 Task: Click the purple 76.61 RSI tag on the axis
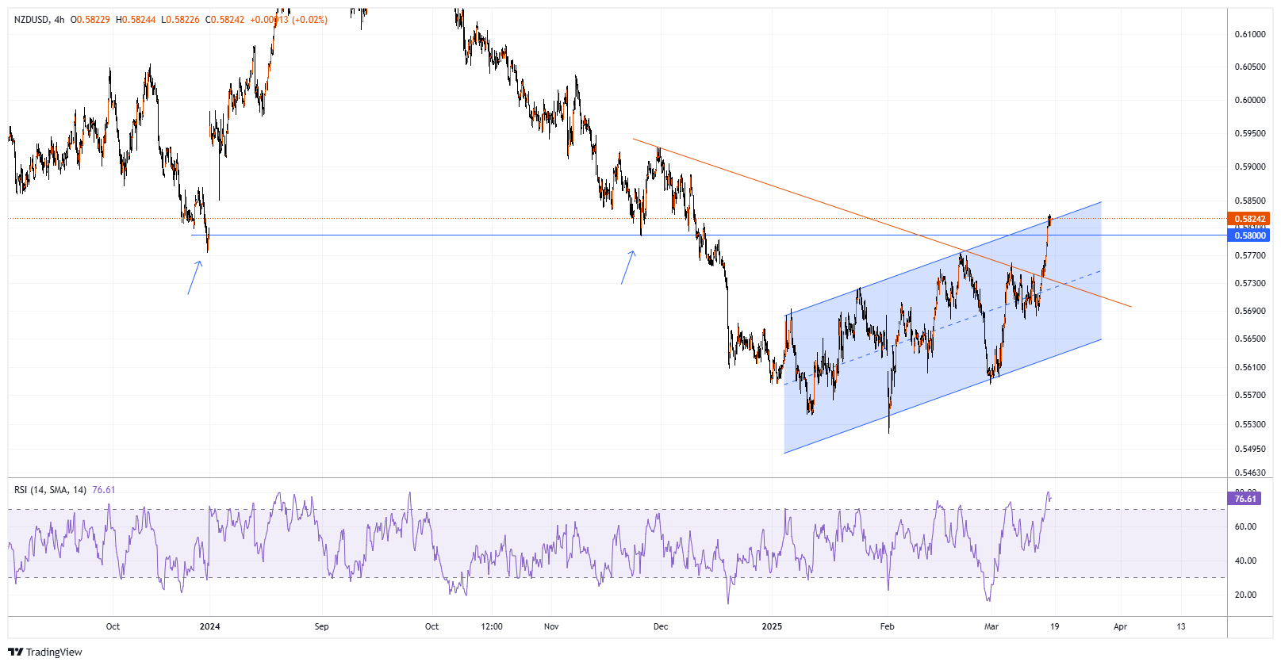(x=1245, y=499)
